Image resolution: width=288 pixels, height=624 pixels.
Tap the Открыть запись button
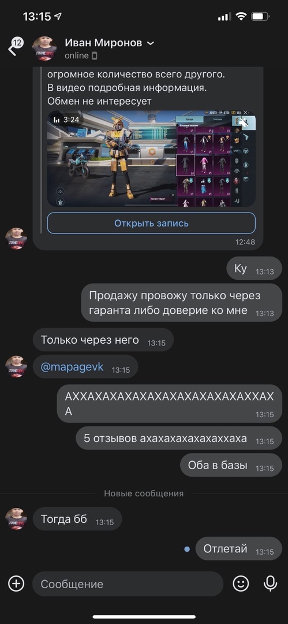[x=151, y=223]
